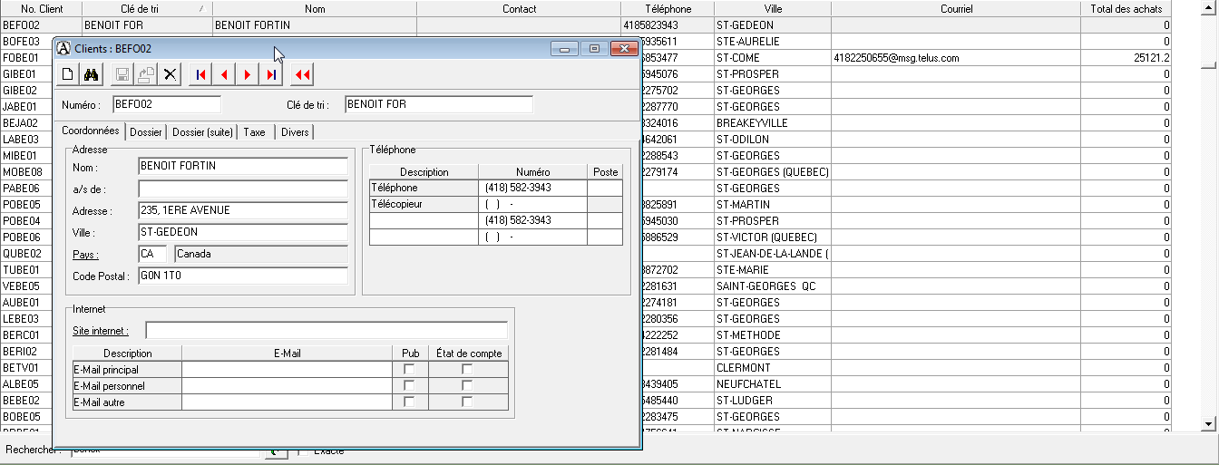Click the red double-left-arrow toolbar icon
The height and width of the screenshot is (465, 1219).
[303, 74]
